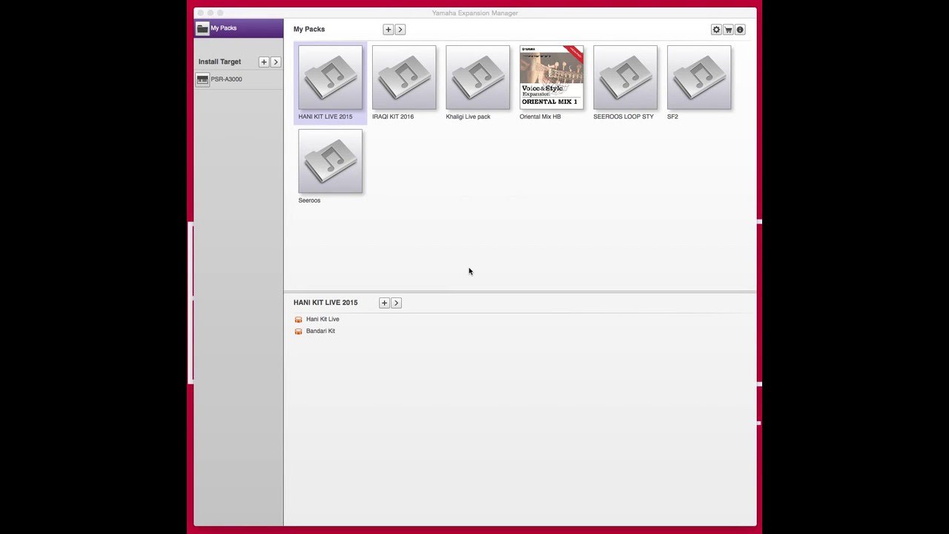Select the SEEROOS LOOP STY pack thumbnail
Screen dimensions: 949x534
[x=625, y=78]
